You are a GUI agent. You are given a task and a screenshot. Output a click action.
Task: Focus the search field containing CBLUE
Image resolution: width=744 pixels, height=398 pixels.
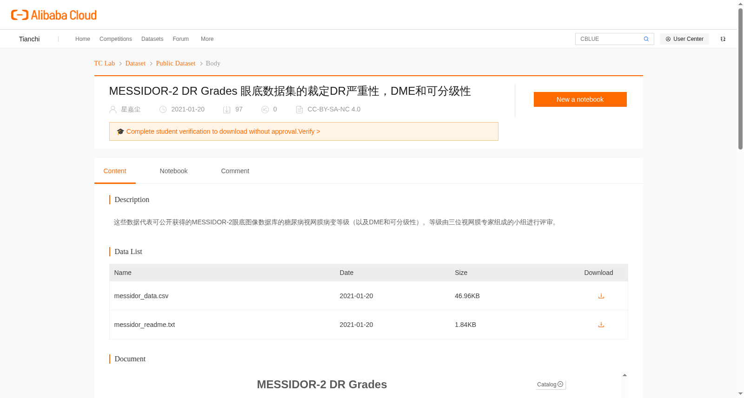pos(610,39)
